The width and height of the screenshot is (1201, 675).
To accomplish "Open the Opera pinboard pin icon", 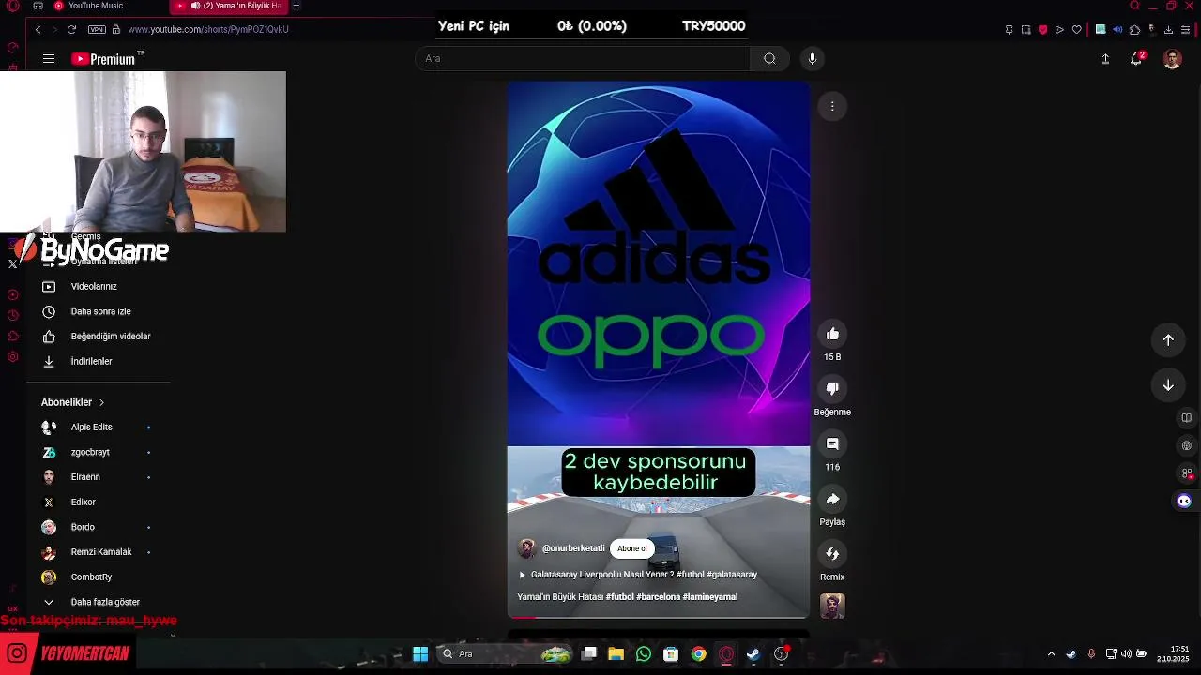I will (1009, 29).
